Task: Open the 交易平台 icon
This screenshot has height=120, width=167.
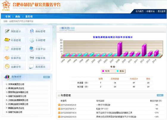Action: coord(32,49)
